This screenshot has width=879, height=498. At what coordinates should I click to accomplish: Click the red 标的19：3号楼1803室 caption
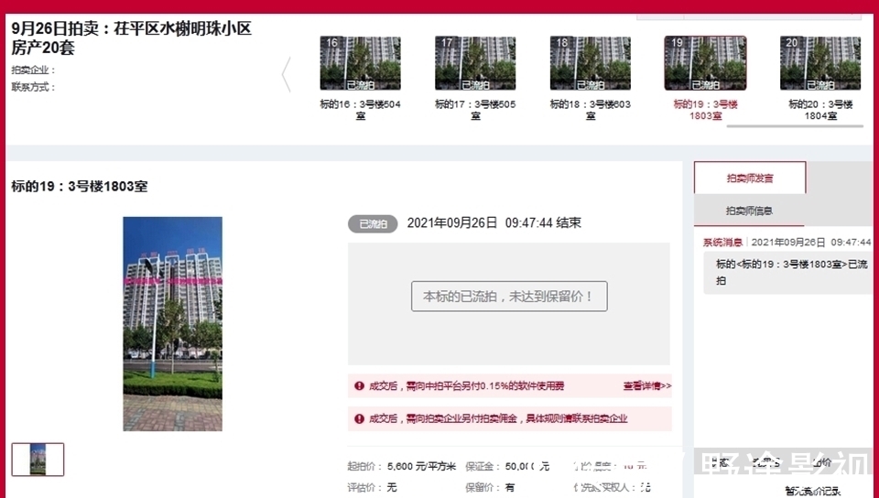(x=705, y=110)
